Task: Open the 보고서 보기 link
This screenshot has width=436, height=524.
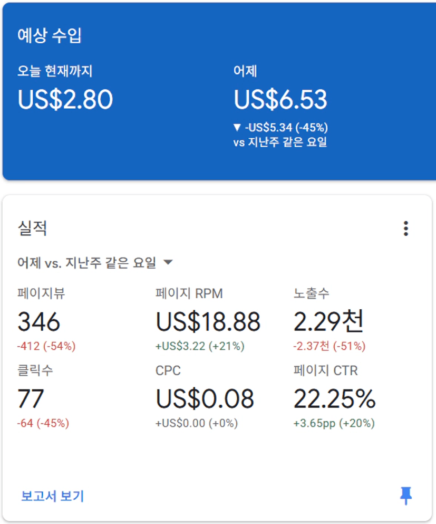Action: tap(52, 496)
